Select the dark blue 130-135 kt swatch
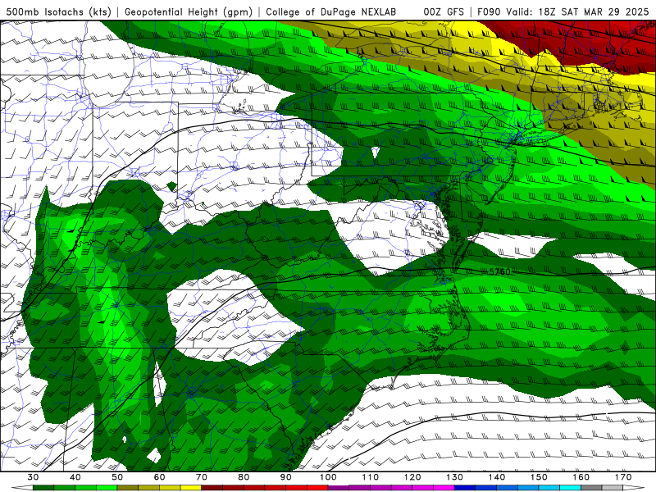Viewport: 656px width, 492px height. coord(465,488)
